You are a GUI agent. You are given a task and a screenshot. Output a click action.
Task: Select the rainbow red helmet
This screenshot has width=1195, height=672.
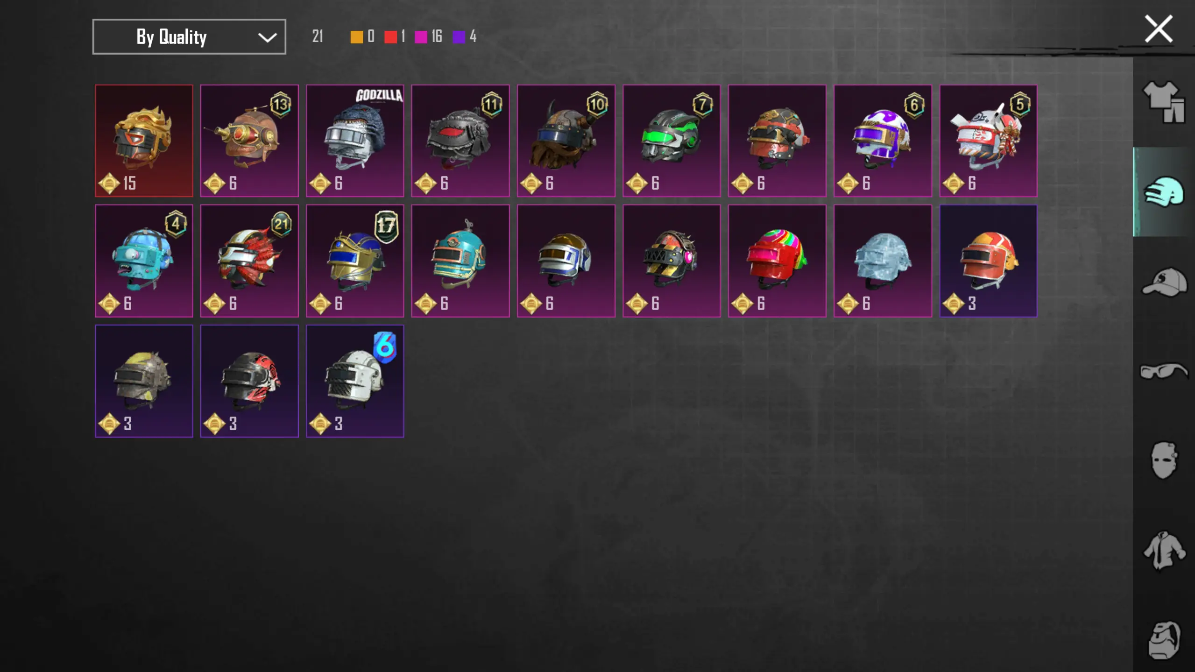[x=777, y=261]
